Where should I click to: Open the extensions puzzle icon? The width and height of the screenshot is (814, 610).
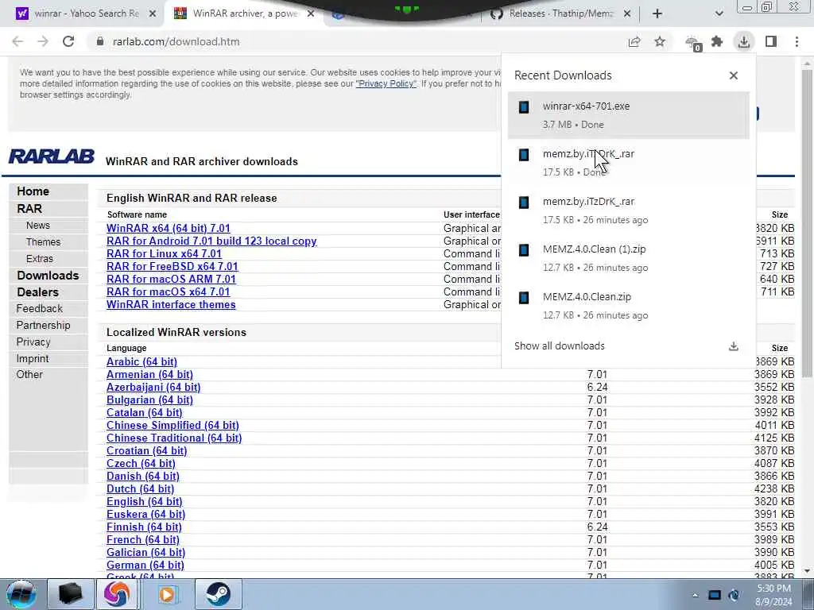coord(717,41)
